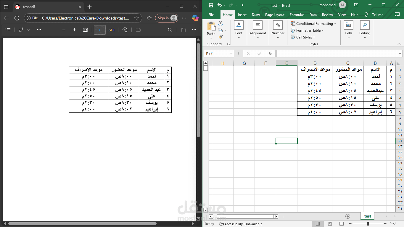Open the Editing group button
Screen dimensions: 404x227
click(x=365, y=29)
